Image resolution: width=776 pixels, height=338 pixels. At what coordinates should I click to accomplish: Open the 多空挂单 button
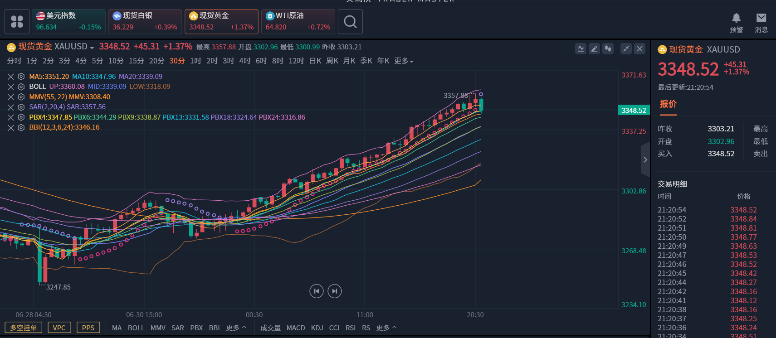click(23, 328)
